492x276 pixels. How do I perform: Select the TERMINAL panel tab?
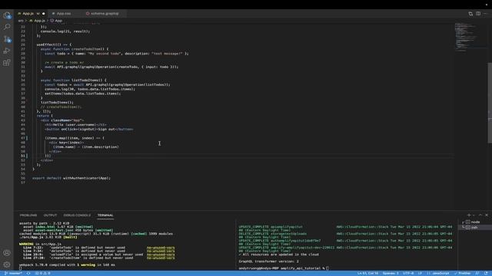[105, 215]
